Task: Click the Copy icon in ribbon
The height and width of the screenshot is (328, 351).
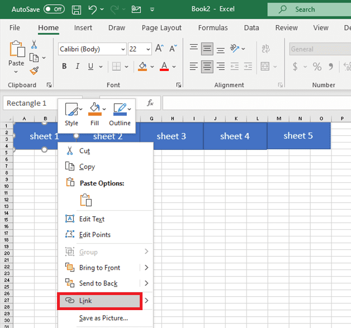Action: coord(34,58)
